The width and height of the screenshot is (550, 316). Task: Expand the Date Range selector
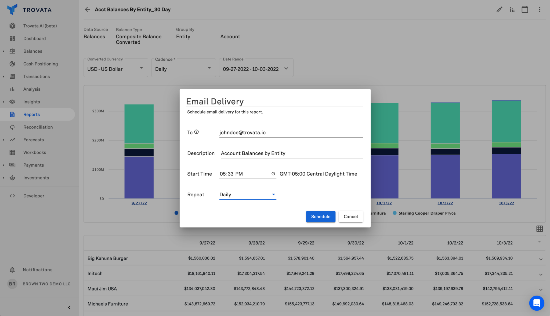point(256,69)
